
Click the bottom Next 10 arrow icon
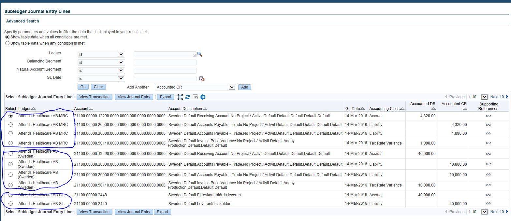pyautogui.click(x=507, y=212)
